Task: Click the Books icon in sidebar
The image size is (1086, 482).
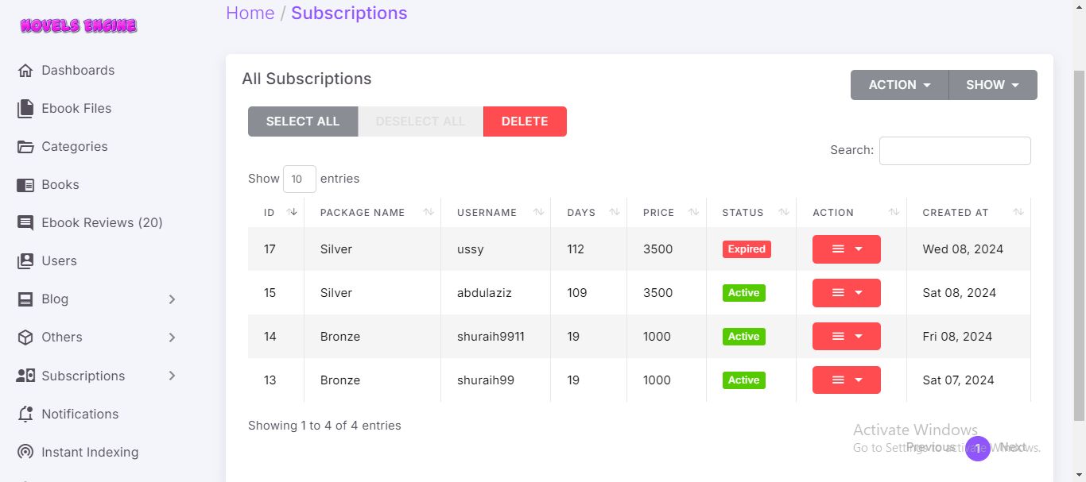Action: [25, 185]
